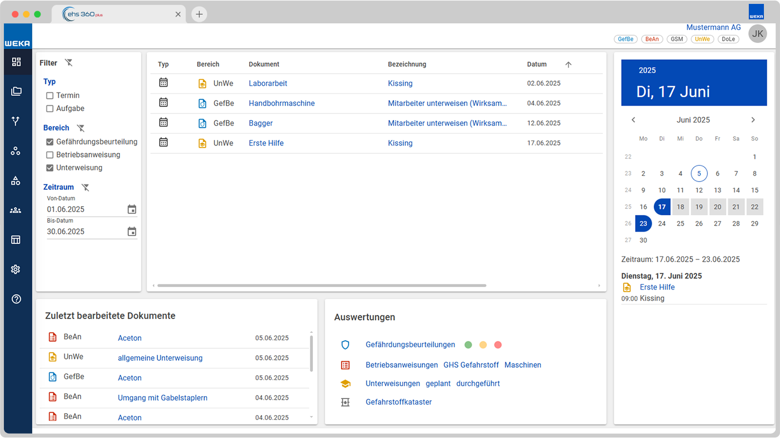The height and width of the screenshot is (438, 780).
Task: Enable the Termin checkbox
Action: [x=50, y=95]
